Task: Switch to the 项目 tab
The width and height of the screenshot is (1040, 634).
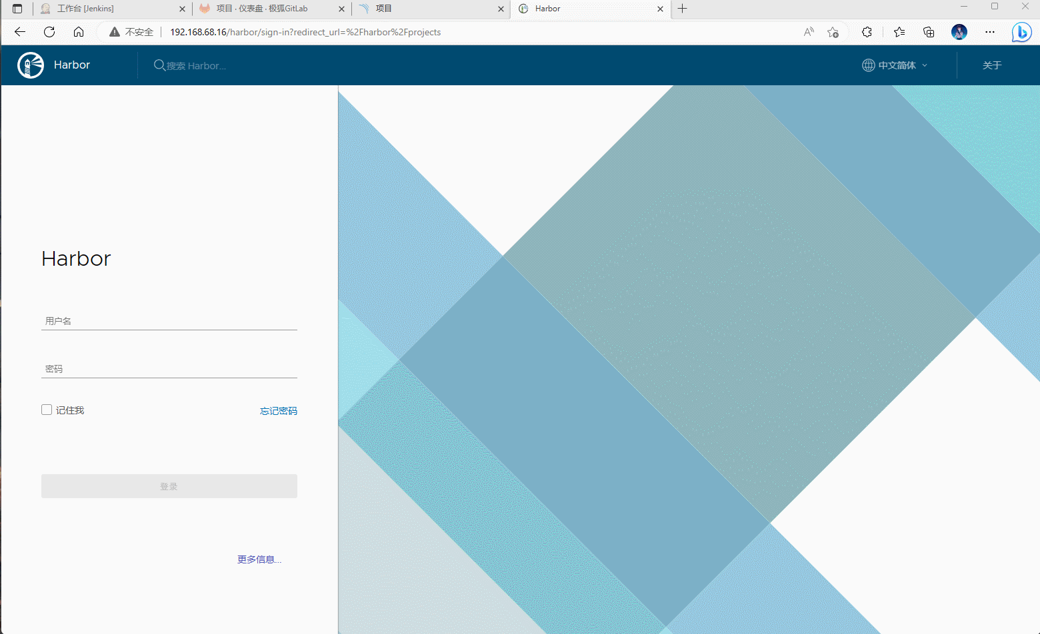Action: click(431, 9)
